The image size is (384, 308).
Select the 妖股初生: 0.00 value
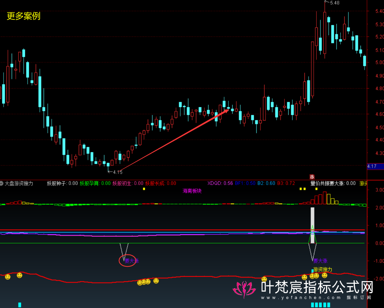pos(128,183)
